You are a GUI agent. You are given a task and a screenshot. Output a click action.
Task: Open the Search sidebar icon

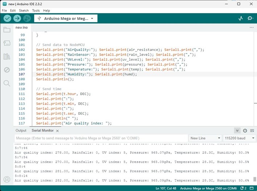click(7, 83)
